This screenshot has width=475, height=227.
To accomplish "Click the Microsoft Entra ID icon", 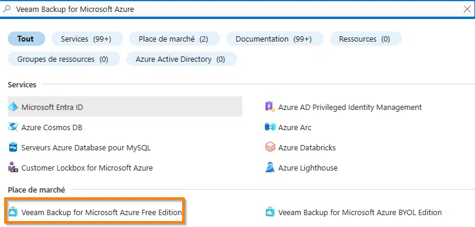I will pos(13,107).
